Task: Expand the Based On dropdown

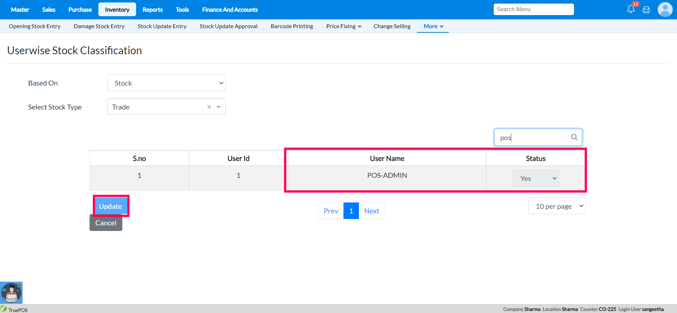Action: [166, 83]
